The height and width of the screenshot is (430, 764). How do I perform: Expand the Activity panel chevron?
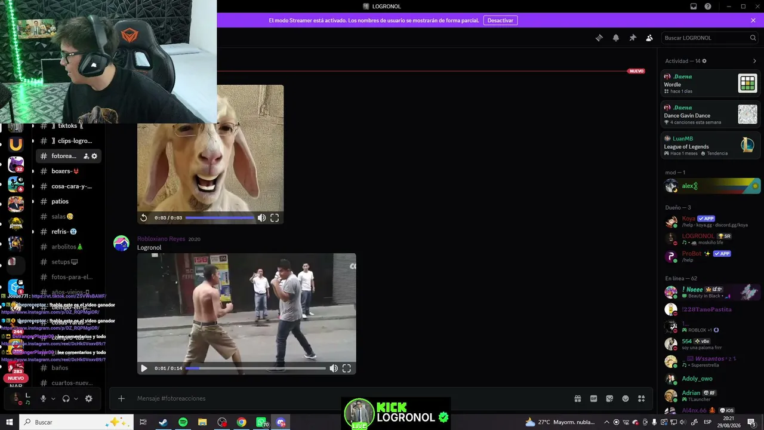pyautogui.click(x=754, y=61)
